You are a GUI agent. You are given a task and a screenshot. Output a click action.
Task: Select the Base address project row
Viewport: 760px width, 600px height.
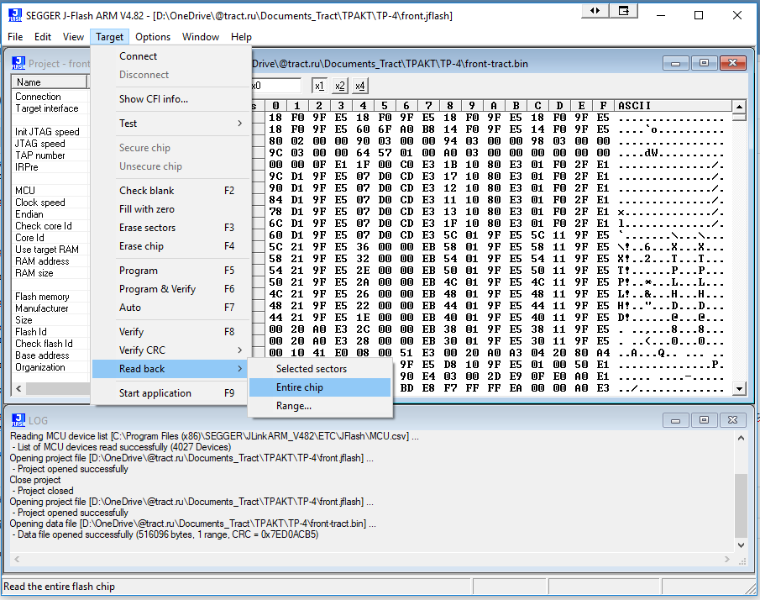pyautogui.click(x=50, y=355)
